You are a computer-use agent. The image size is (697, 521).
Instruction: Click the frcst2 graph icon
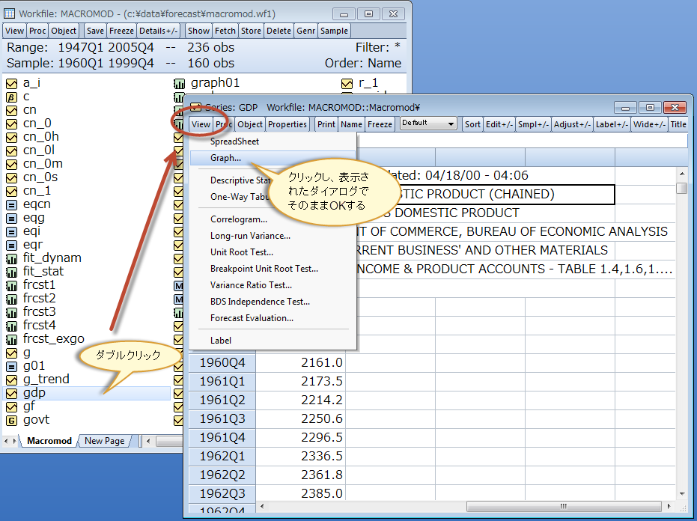tap(11, 299)
